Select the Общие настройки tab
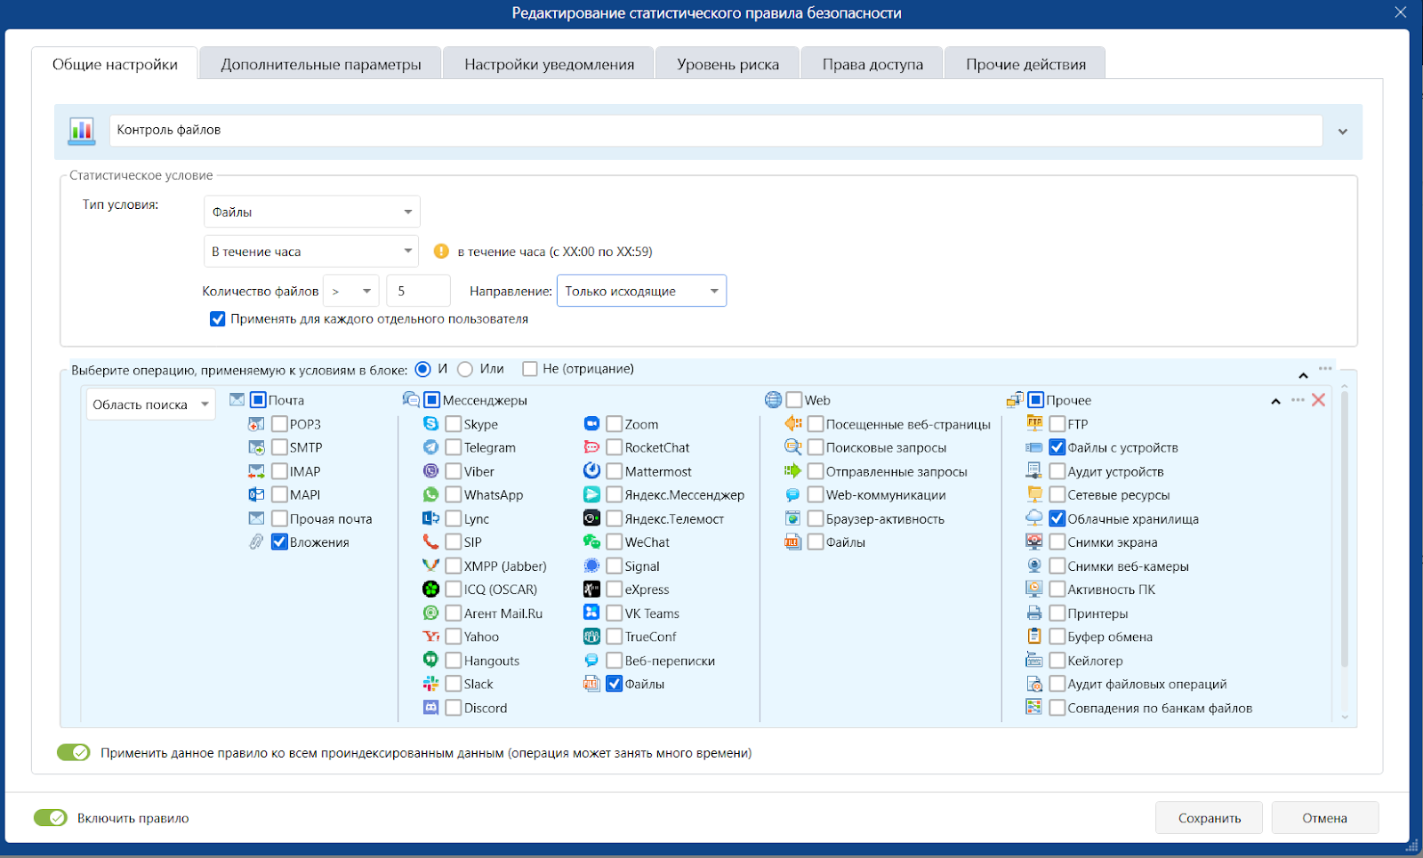Screen dimensions: 1423x858 point(115,64)
